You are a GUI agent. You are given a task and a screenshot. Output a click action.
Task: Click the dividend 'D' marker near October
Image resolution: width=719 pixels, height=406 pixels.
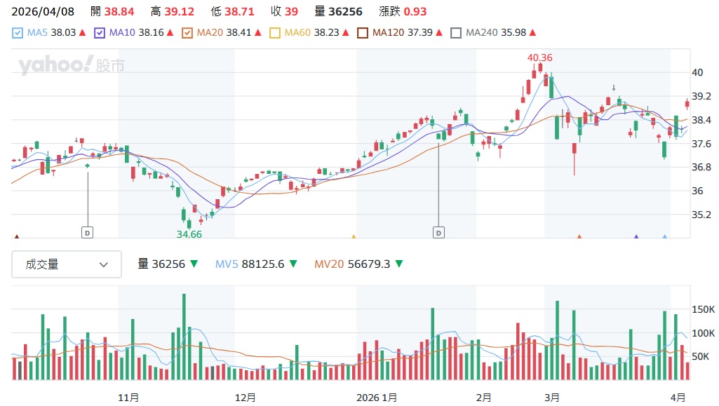pyautogui.click(x=87, y=232)
